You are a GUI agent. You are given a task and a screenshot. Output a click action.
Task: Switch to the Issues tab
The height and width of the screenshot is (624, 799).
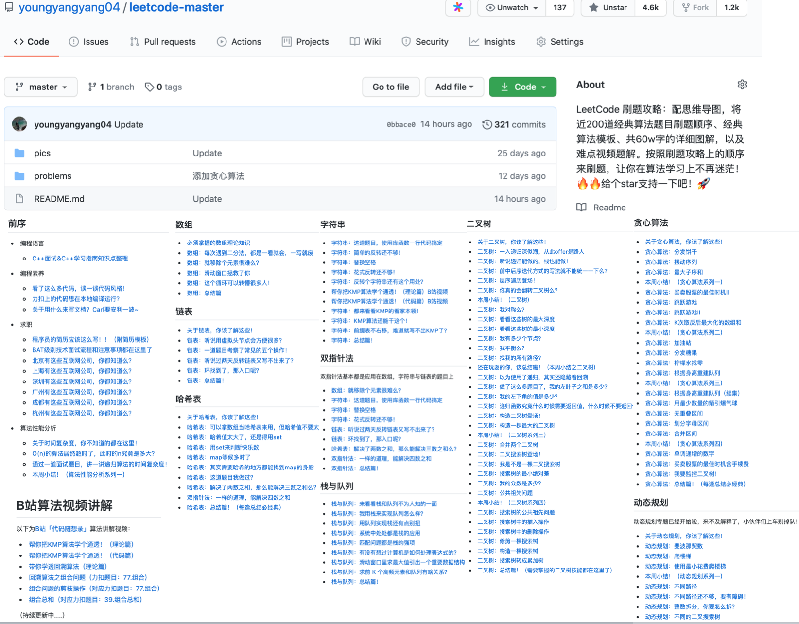click(x=89, y=42)
